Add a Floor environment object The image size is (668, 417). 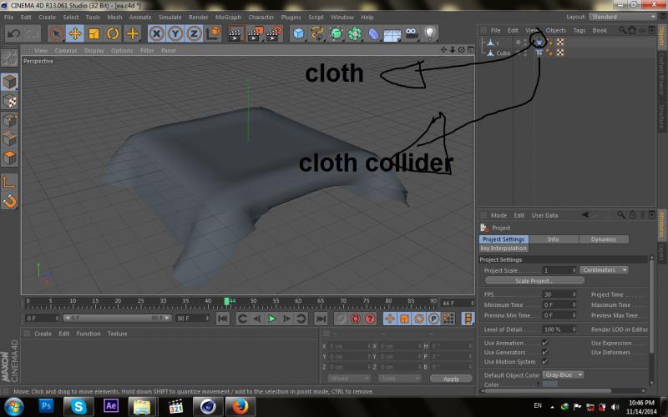click(x=392, y=33)
